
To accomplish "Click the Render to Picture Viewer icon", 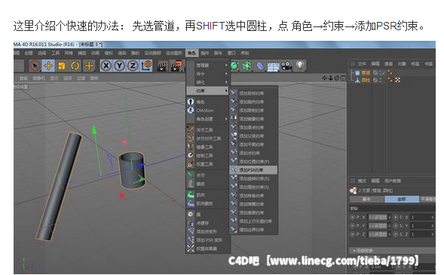I will (176, 66).
